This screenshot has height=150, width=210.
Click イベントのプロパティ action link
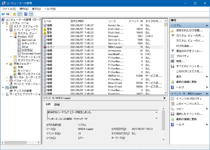tap(188, 99)
